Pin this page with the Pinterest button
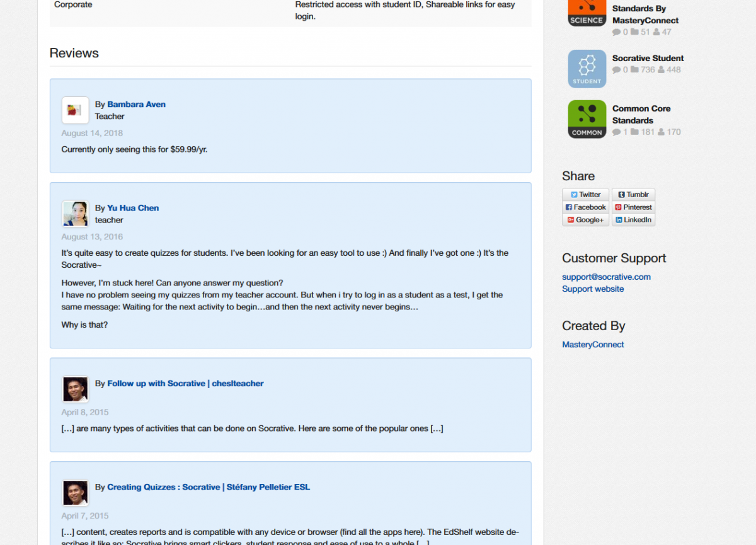The height and width of the screenshot is (545, 756). [x=633, y=207]
